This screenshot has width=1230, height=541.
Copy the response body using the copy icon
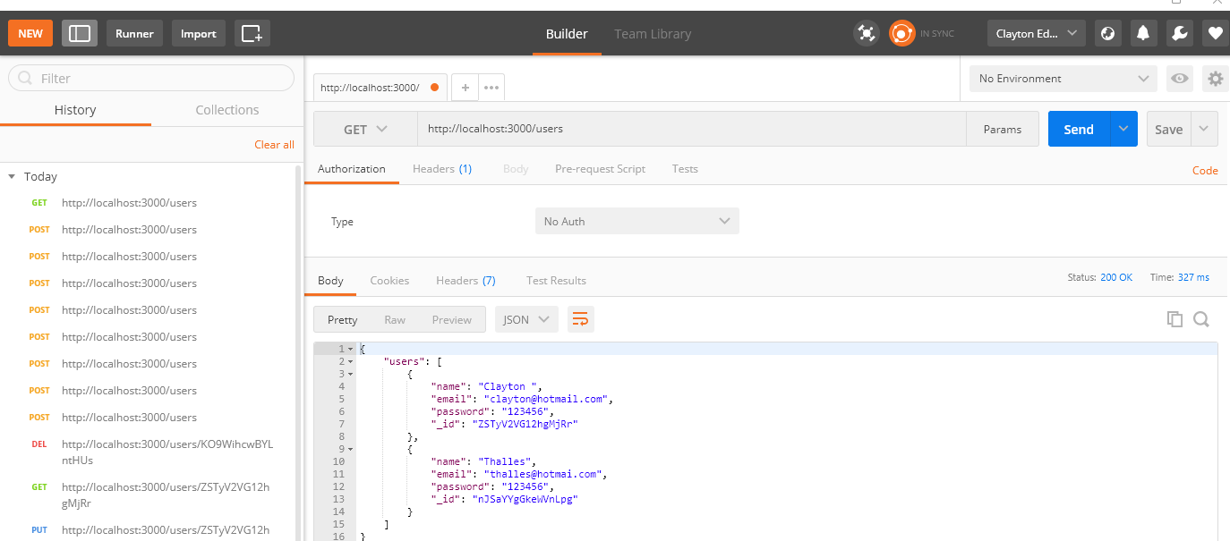pos(1174,318)
